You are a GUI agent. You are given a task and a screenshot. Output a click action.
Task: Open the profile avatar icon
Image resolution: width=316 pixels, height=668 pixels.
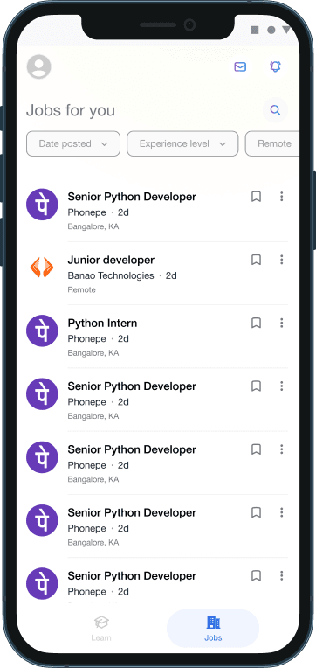pyautogui.click(x=38, y=66)
